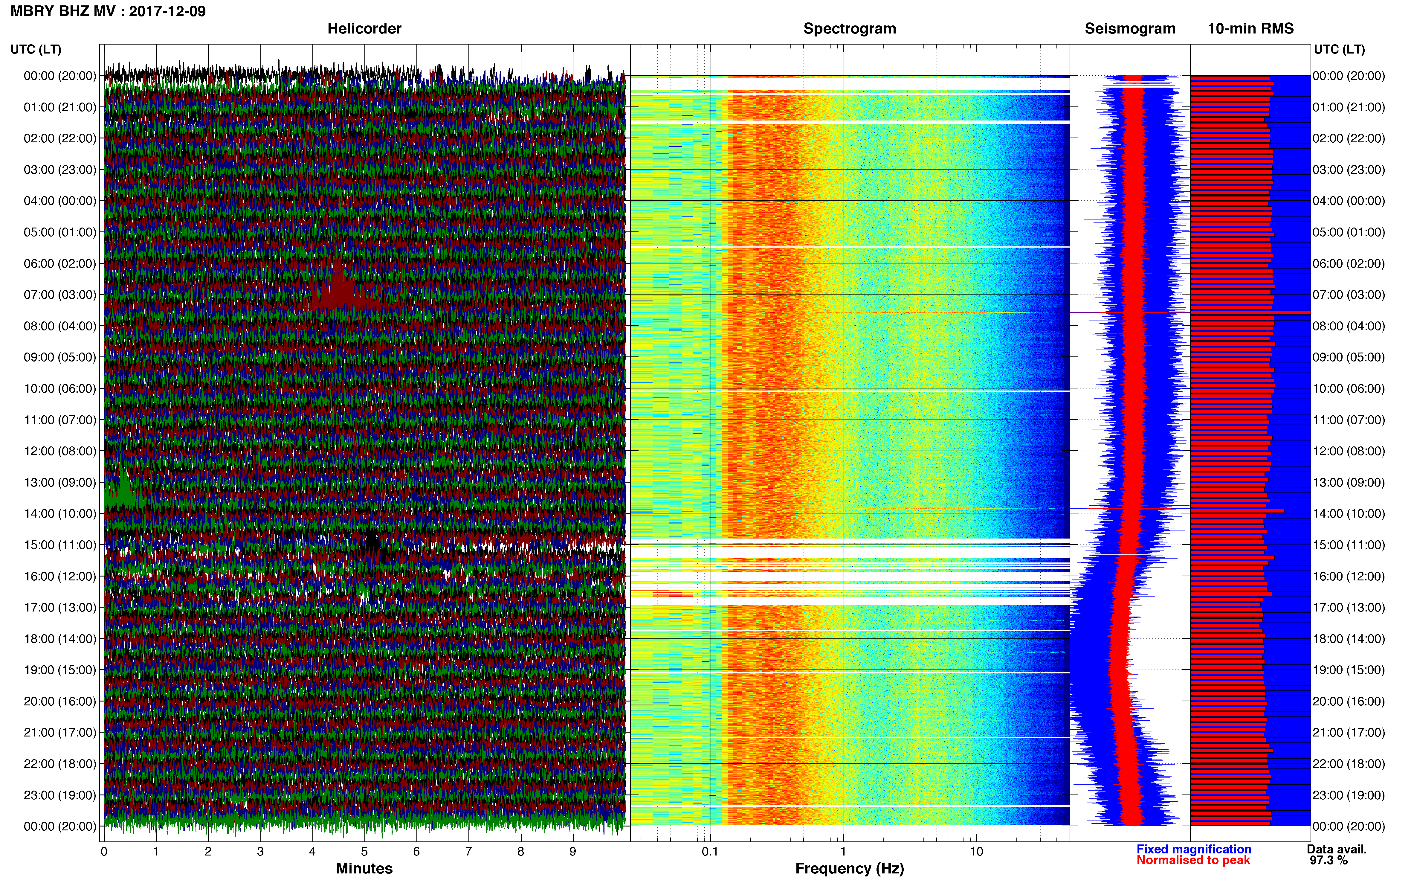
Task: Click the red "Normalised to peak" legend text
Action: [1193, 860]
